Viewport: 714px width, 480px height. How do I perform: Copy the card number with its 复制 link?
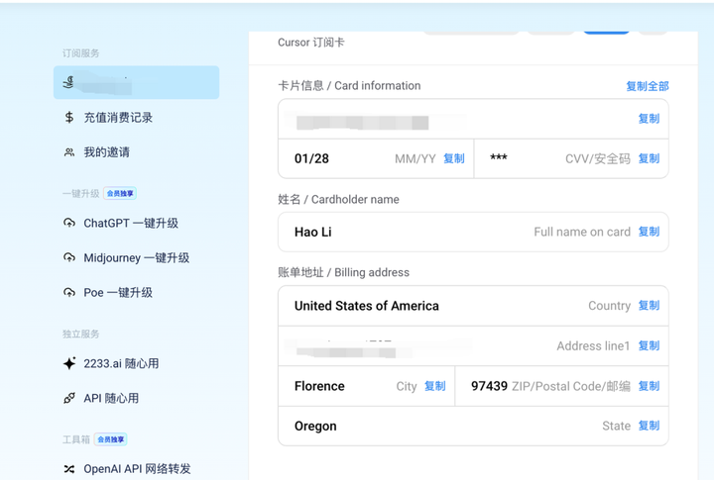649,119
